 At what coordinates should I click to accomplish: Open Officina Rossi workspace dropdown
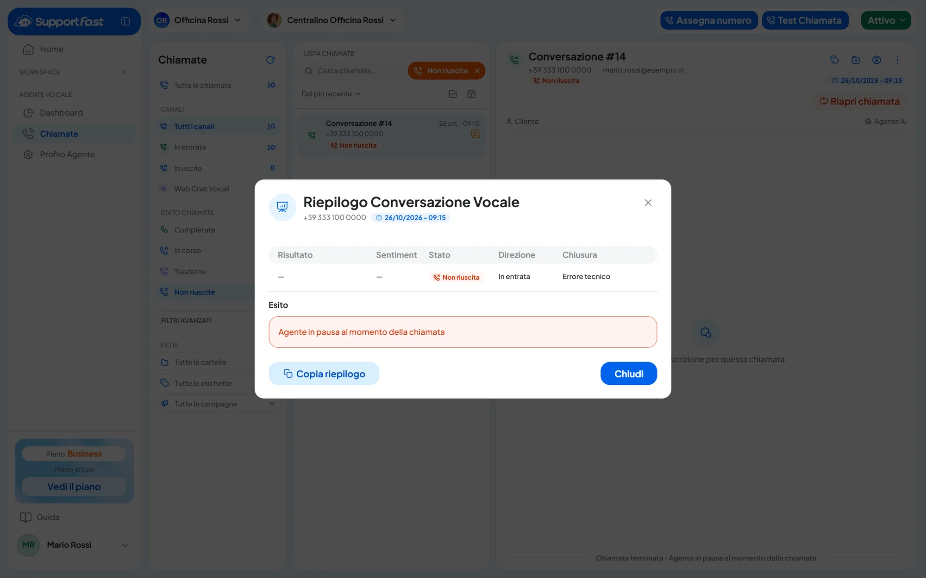click(x=198, y=20)
